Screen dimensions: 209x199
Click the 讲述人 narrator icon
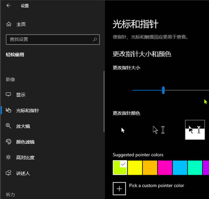coord(8,173)
